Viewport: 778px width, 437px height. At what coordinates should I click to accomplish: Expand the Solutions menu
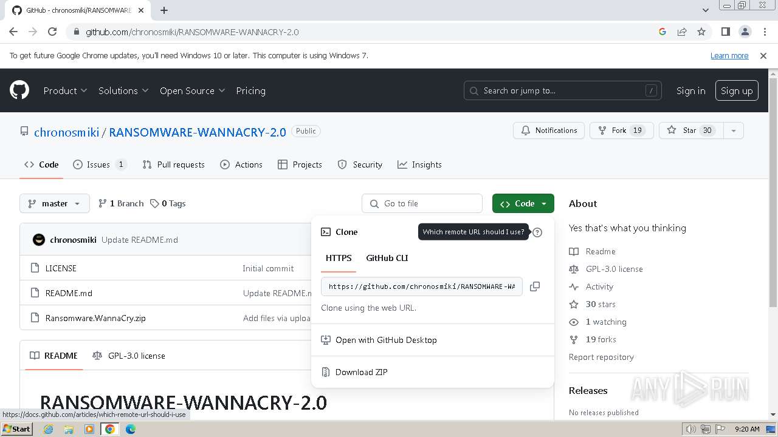click(123, 90)
